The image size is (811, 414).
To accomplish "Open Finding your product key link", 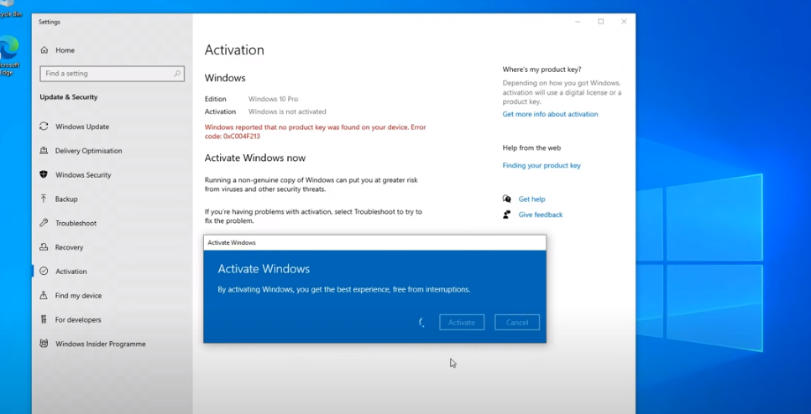I will click(x=542, y=166).
